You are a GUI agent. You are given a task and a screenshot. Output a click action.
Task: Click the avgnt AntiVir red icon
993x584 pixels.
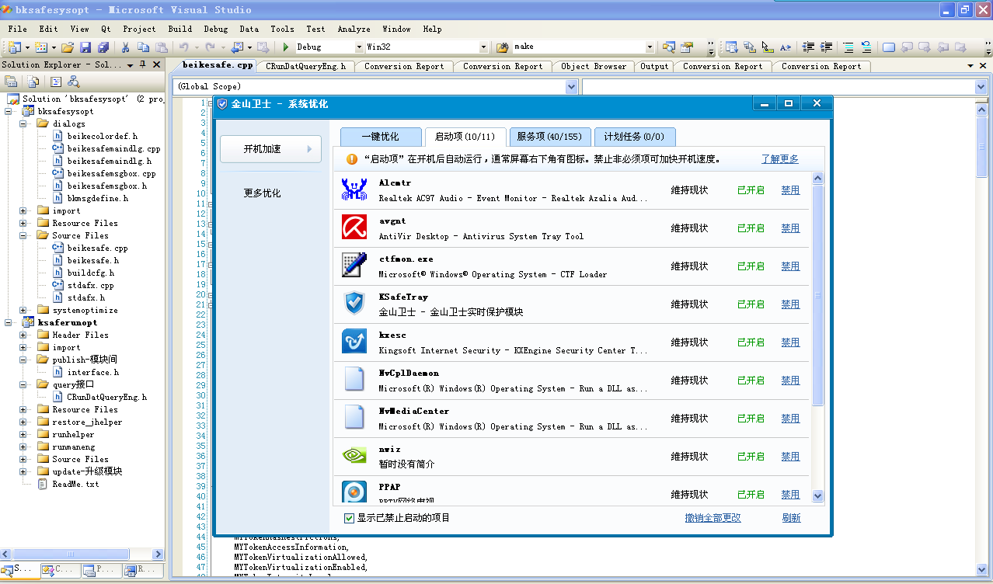[354, 228]
